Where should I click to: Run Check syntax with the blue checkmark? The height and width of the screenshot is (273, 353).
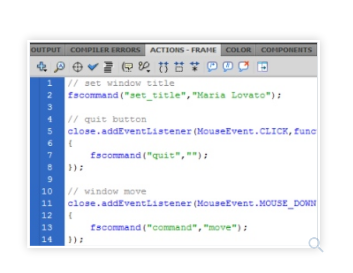93,67
